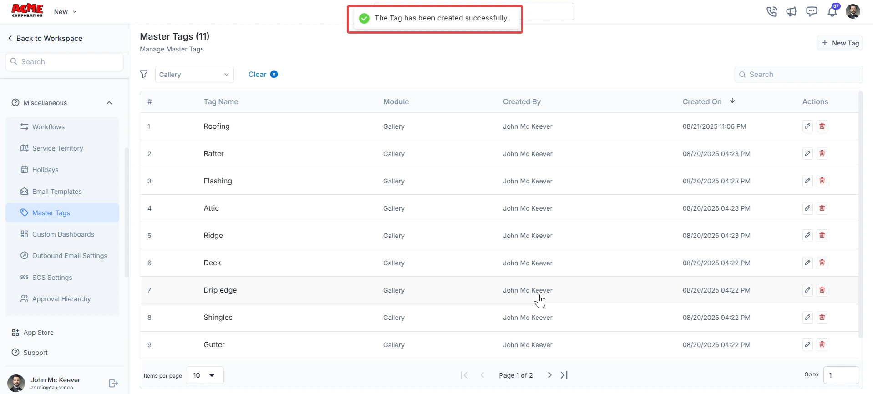Screen dimensions: 873x394
Task: Open SOS Settings in sidebar
Action: [62, 278]
